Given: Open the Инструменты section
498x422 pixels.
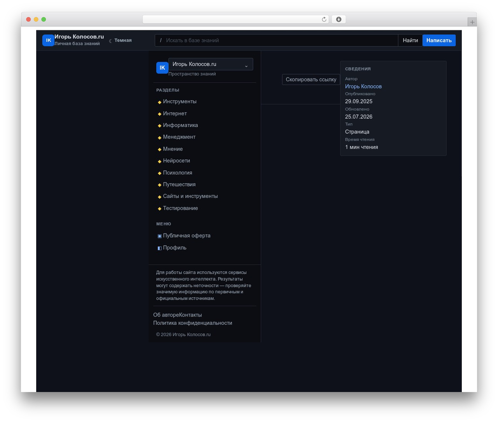Looking at the screenshot, I should tap(180, 102).
